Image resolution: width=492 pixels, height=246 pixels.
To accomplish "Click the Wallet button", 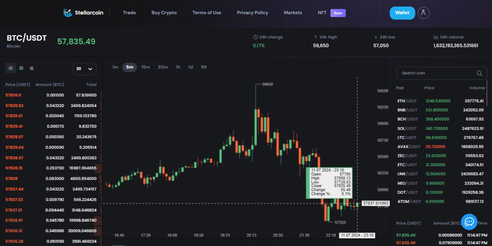I will [x=402, y=13].
